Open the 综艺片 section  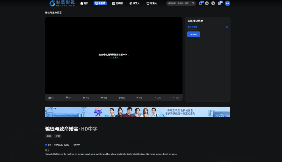click(135, 3)
